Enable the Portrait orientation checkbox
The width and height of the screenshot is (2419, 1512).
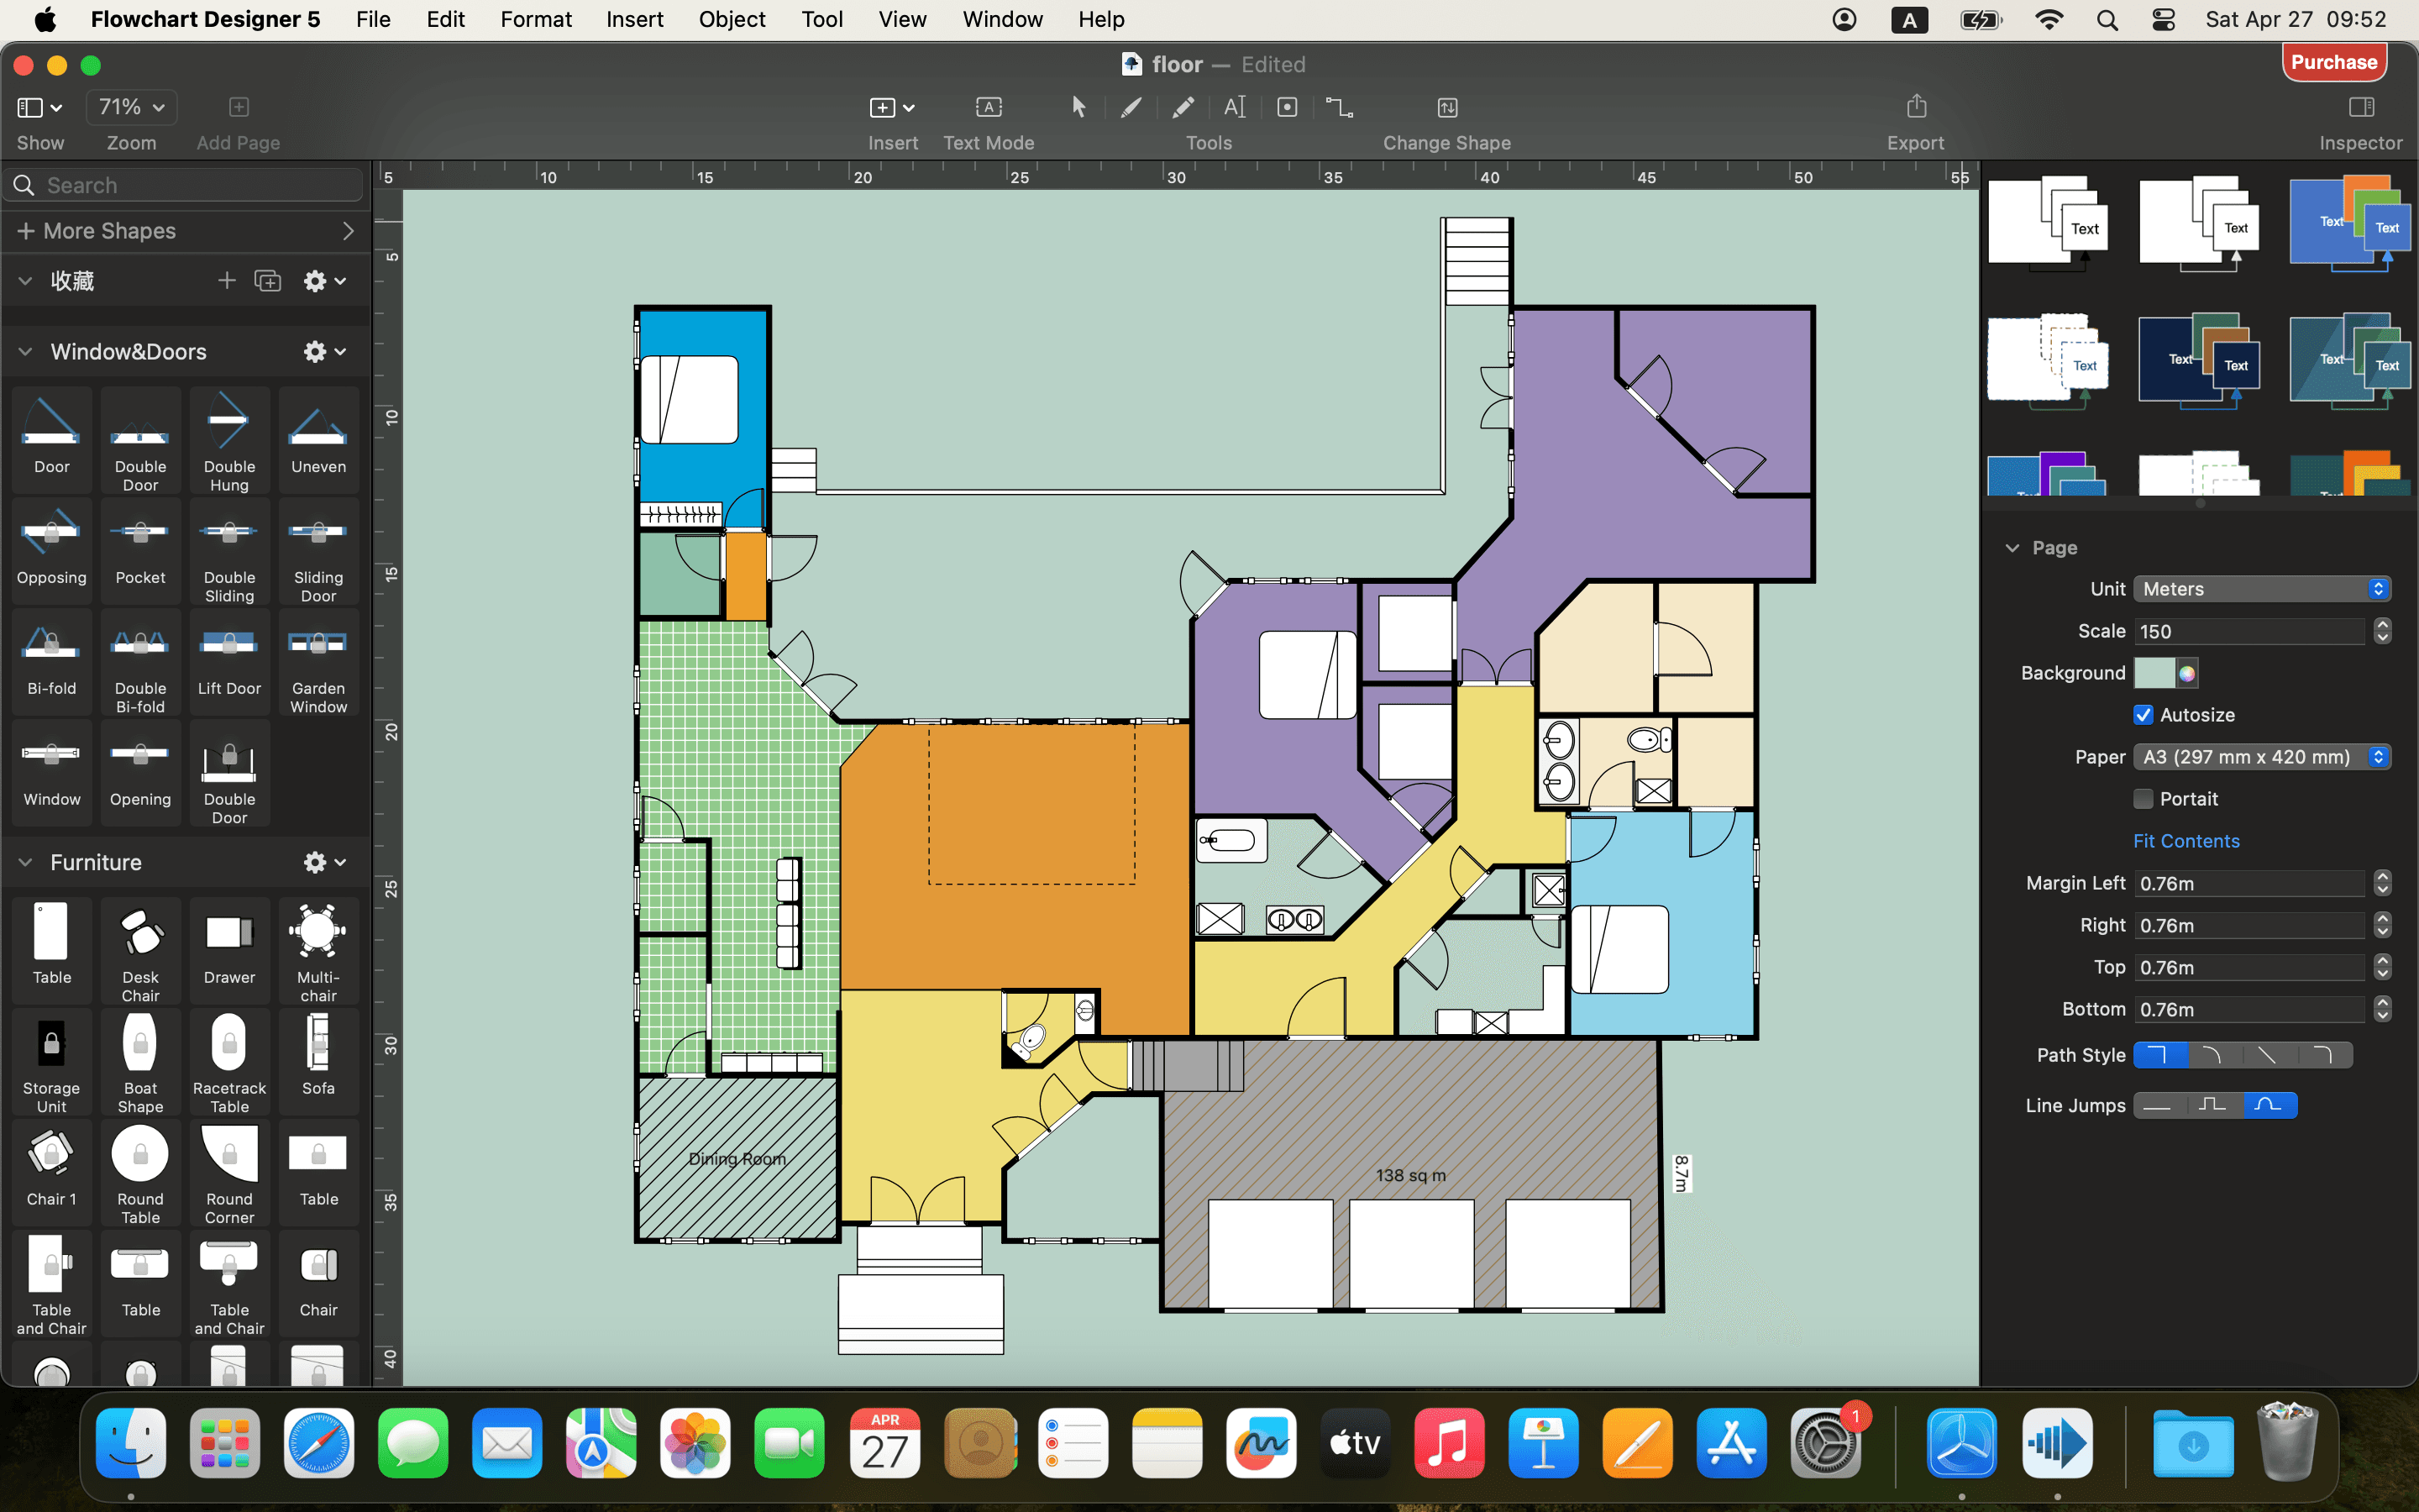(x=2144, y=798)
